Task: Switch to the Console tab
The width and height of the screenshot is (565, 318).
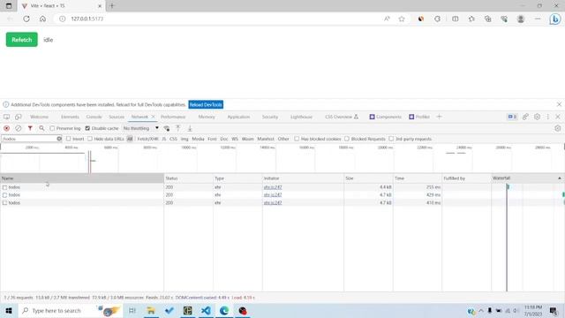Action: point(94,117)
